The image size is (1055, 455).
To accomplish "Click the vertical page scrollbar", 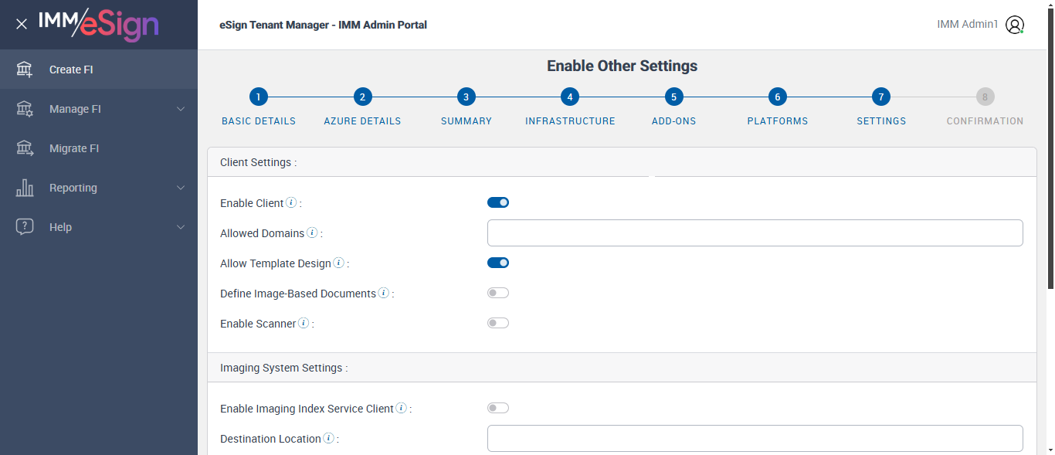I will [1050, 154].
